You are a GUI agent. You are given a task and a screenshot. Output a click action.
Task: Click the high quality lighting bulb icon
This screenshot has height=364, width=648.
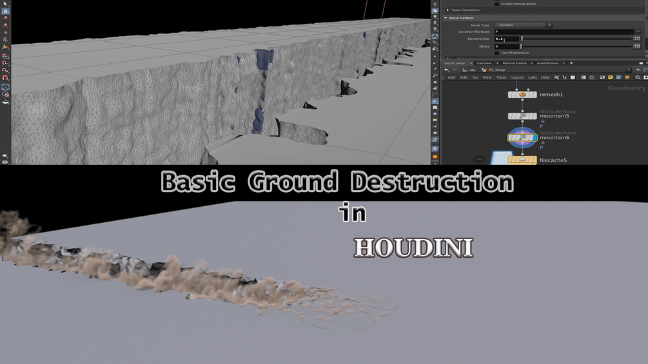[x=435, y=30]
